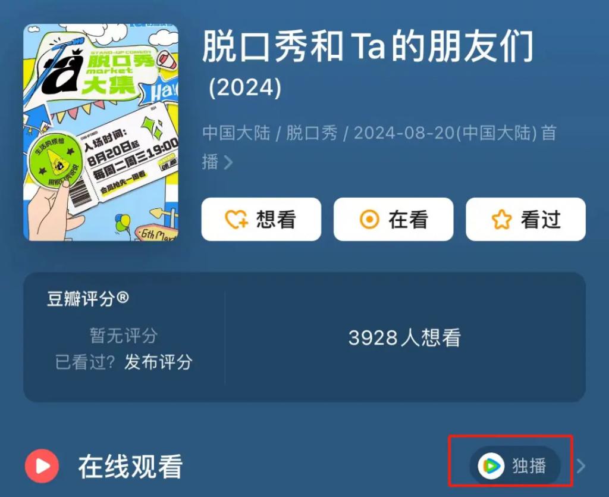The image size is (609, 497).
Task: Mark the show as 想看
Action: (261, 219)
